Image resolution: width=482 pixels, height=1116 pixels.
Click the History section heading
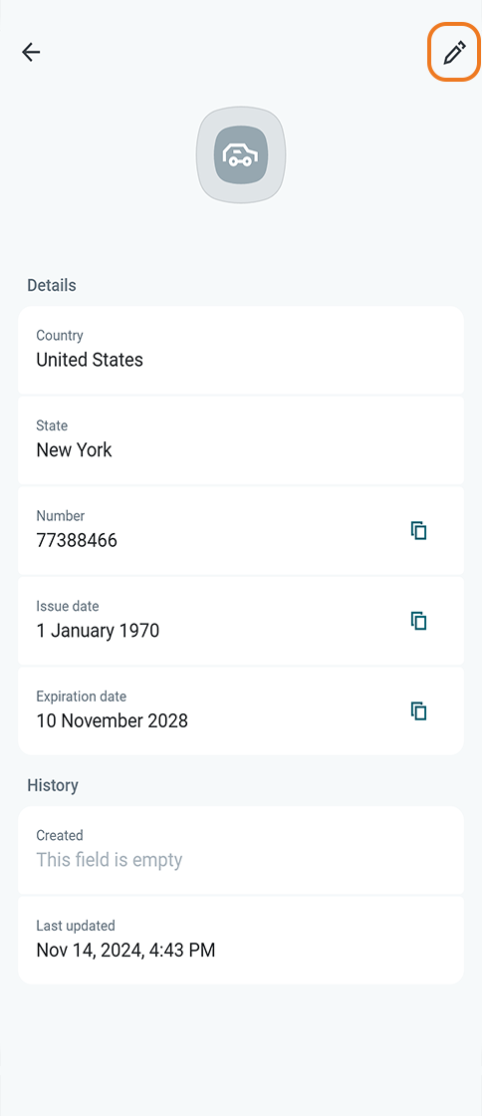53,786
